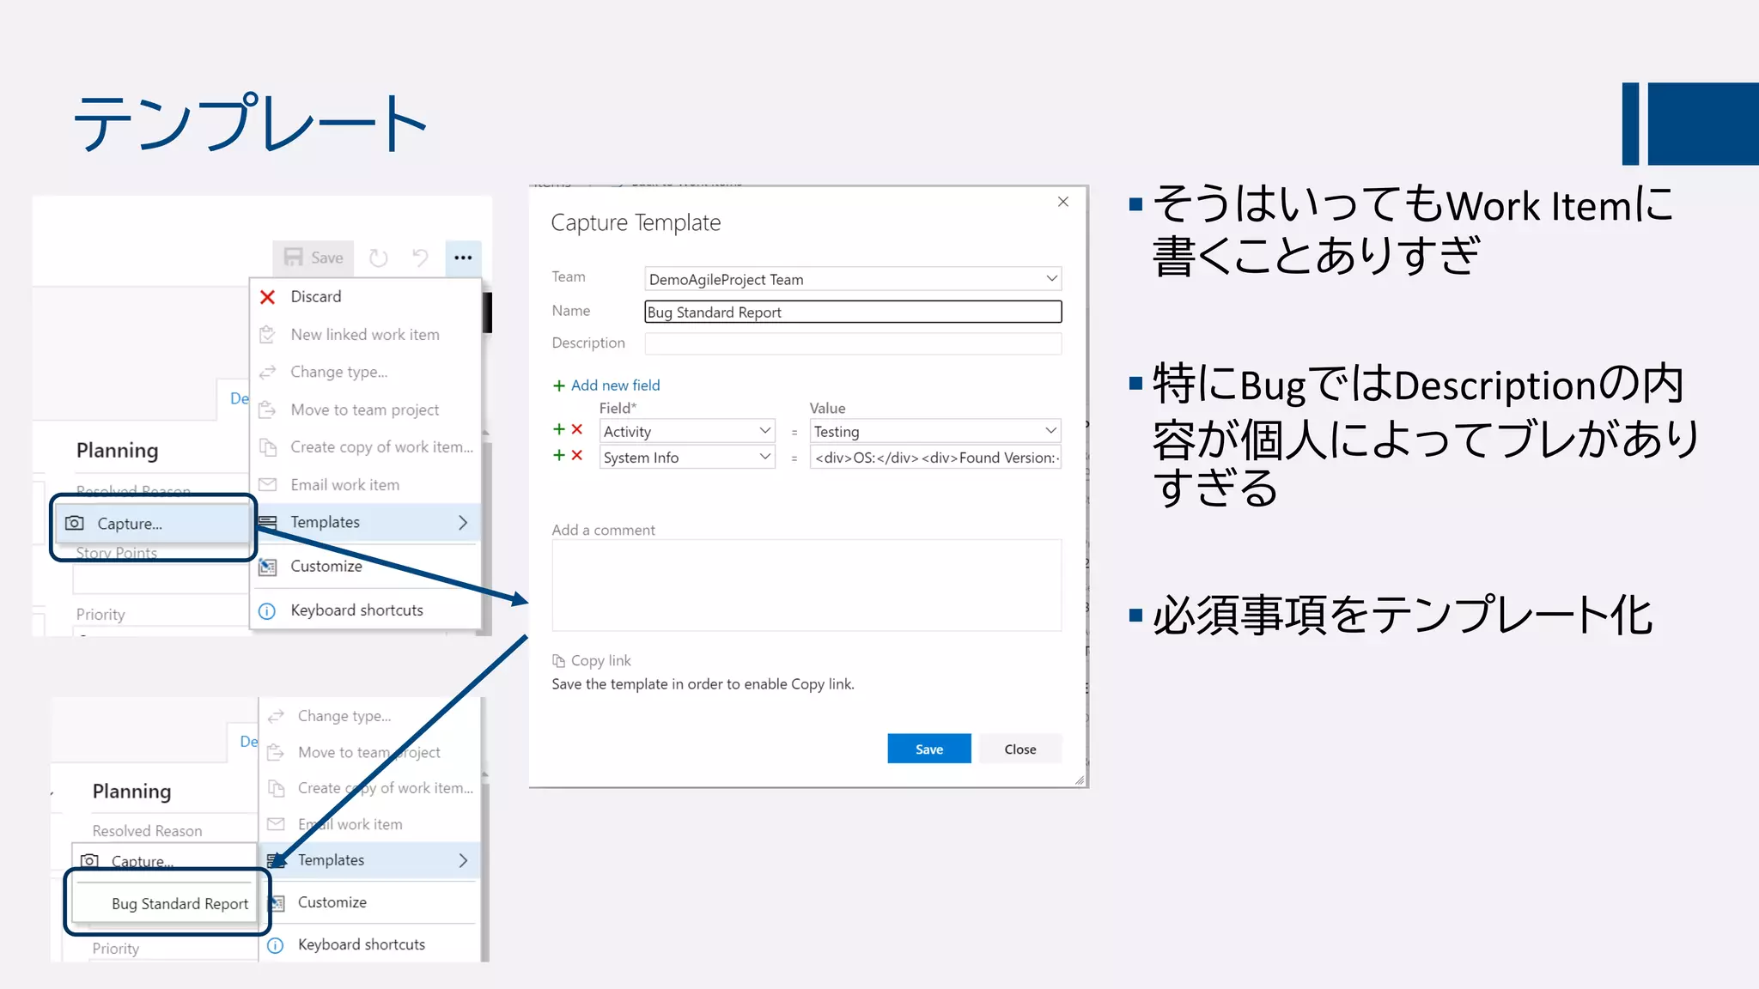Image resolution: width=1759 pixels, height=989 pixels.
Task: Select Create copy of work item in lower menu
Action: (369, 788)
